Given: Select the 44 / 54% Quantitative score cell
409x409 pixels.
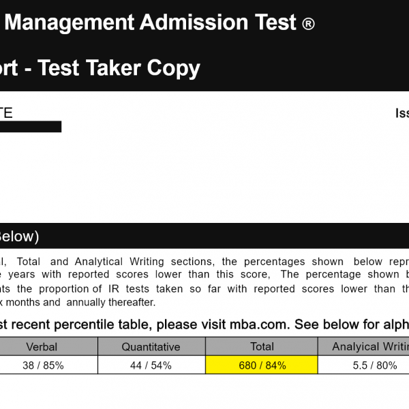Looking at the screenshot, I should [x=151, y=365].
